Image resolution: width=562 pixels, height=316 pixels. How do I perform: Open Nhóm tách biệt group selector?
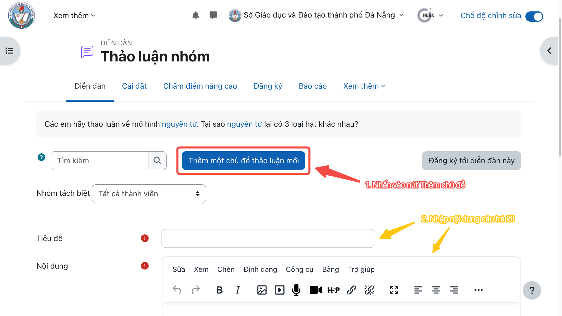click(149, 194)
